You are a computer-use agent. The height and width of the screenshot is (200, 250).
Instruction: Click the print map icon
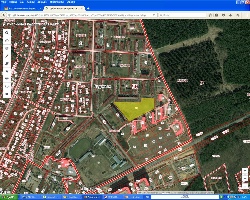pyautogui.click(x=7, y=79)
